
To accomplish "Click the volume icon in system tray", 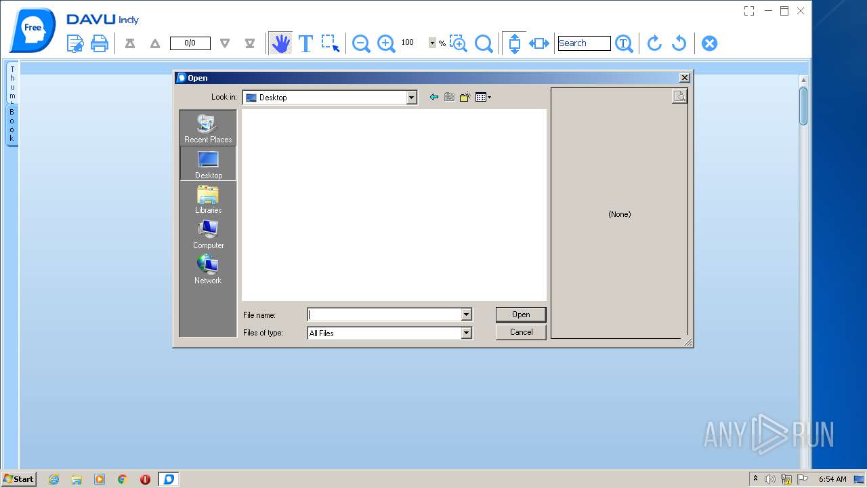I will pyautogui.click(x=770, y=479).
